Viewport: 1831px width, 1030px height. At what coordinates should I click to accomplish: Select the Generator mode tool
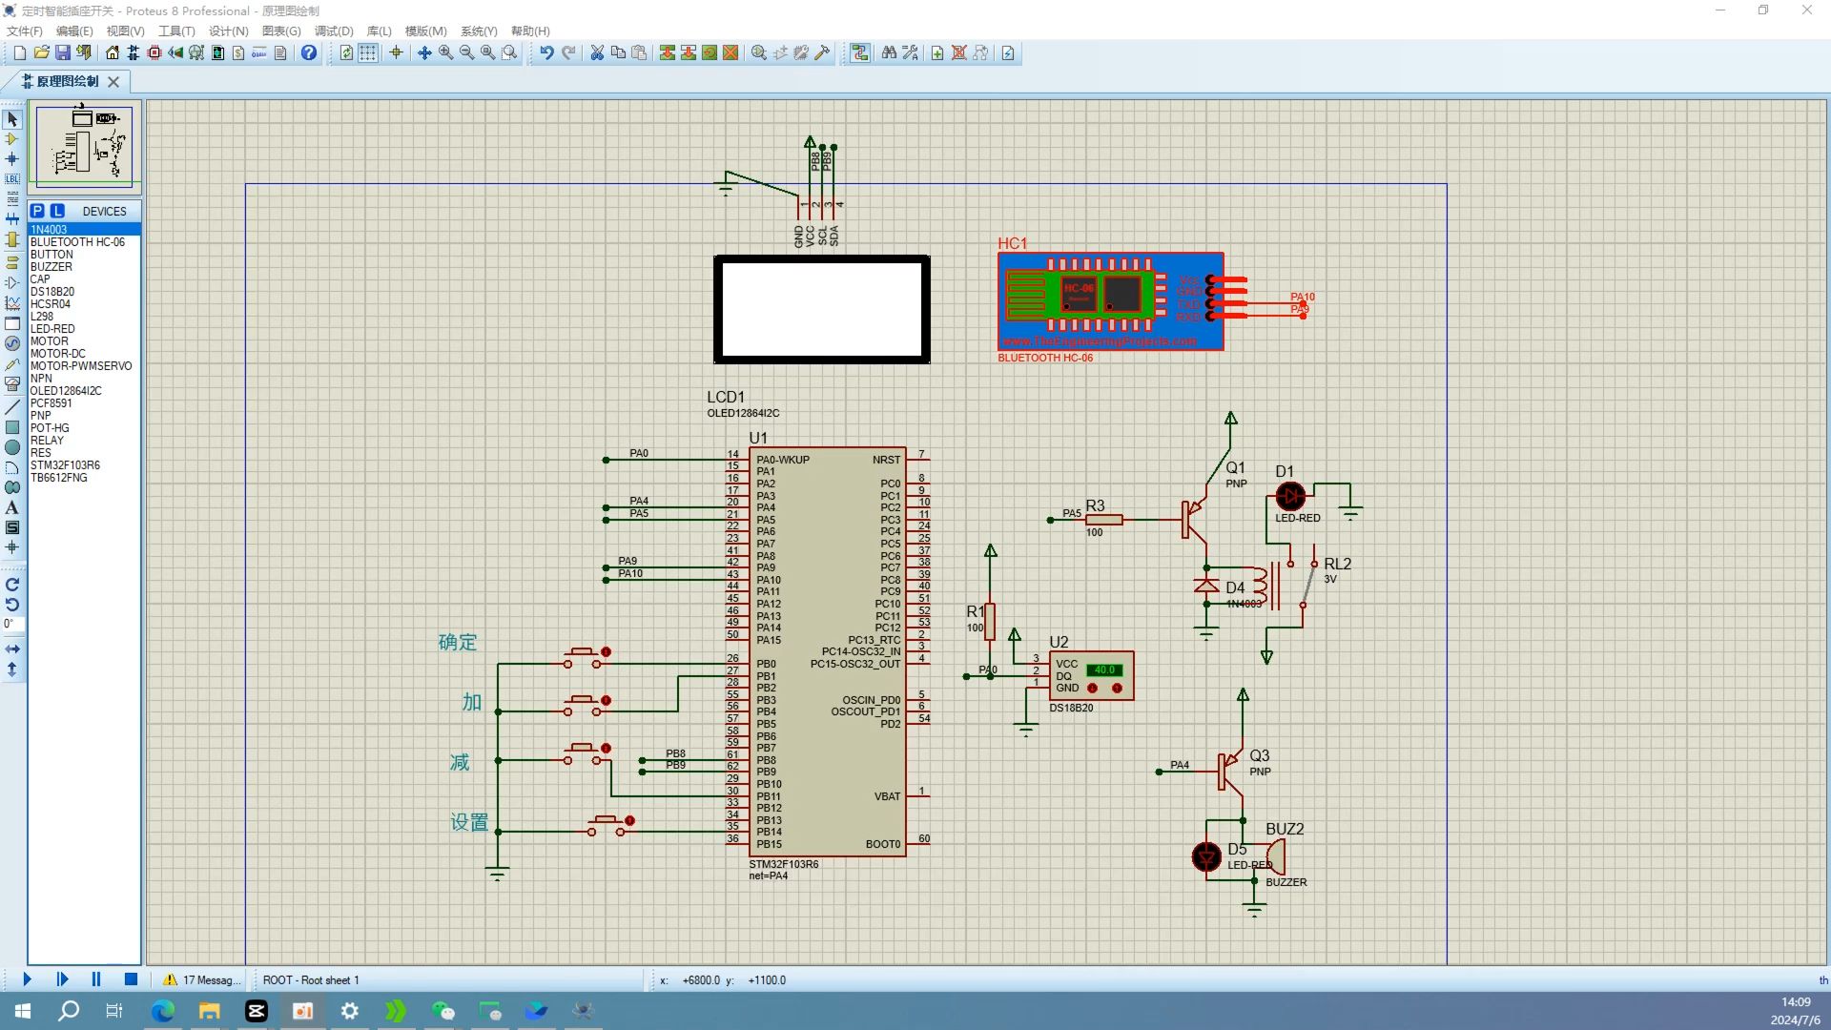click(x=12, y=343)
